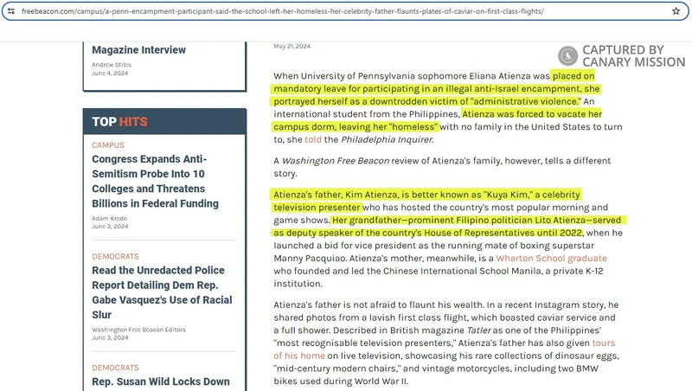Click the DEMOCRATS label above Police Report story
Viewport: 692px width, 391px height.
click(x=115, y=256)
